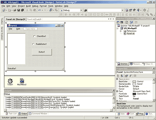Screen dimensions: 156x120
Task: Click the ForeColor ControlText black swatch
Action: point(134,94)
